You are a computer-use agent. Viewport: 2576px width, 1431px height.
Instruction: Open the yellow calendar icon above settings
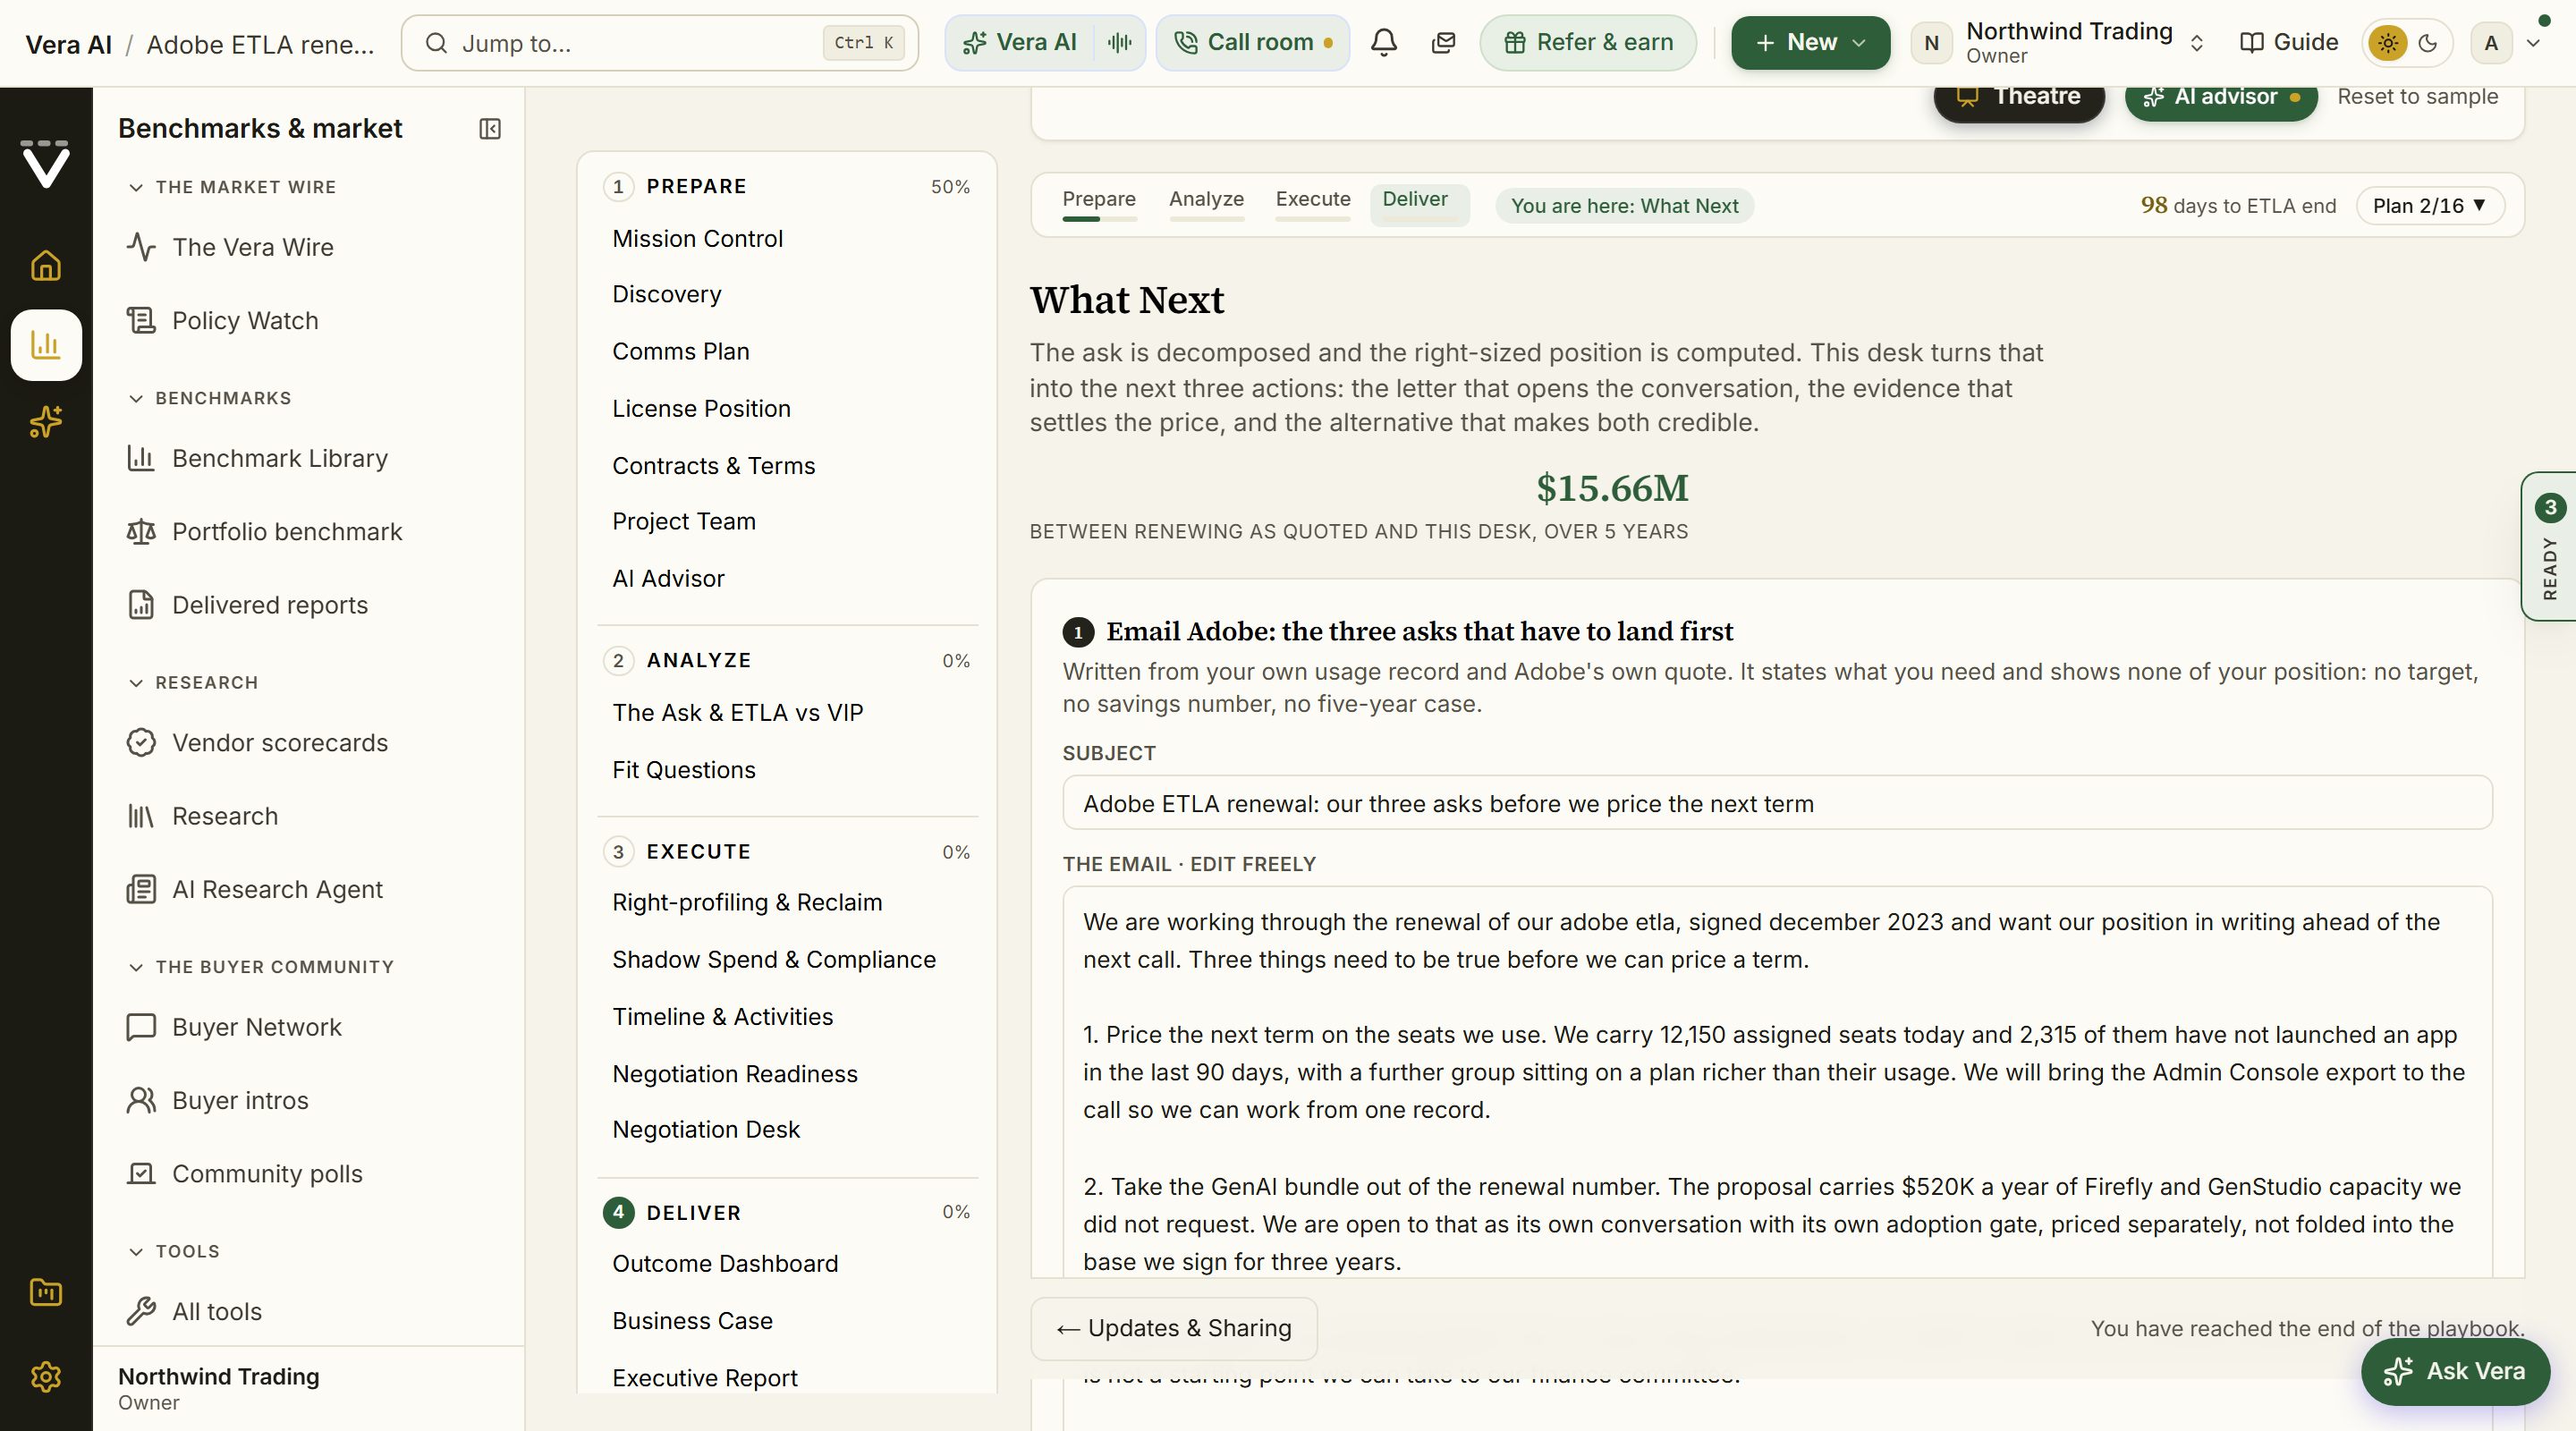click(46, 1292)
